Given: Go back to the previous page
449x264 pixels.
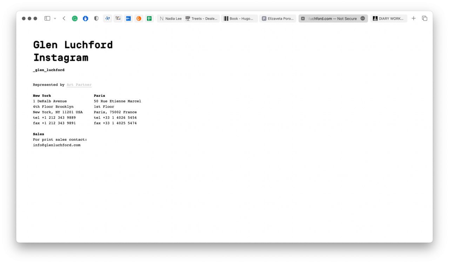Looking at the screenshot, I should pos(64,19).
